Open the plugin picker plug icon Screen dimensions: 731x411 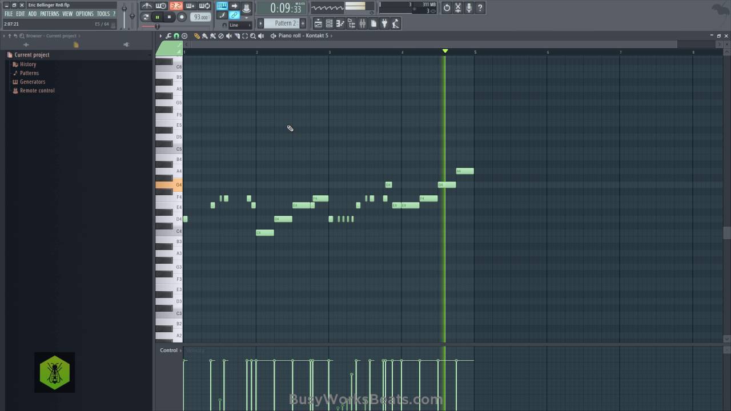click(x=384, y=23)
